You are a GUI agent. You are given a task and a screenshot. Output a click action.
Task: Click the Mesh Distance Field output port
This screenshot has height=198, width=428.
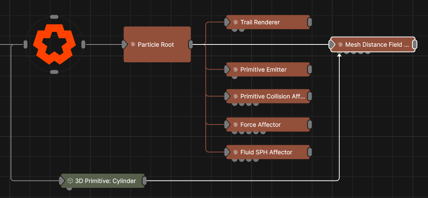(415, 44)
